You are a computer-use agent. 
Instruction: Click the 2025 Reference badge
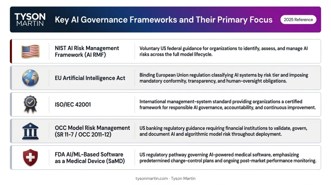pyautogui.click(x=298, y=20)
